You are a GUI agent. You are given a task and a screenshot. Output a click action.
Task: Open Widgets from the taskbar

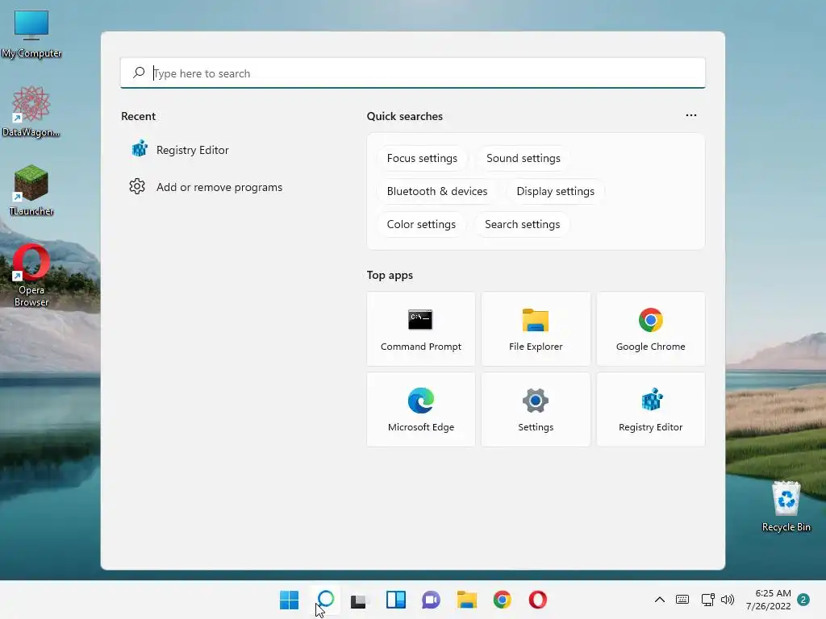[x=395, y=600]
